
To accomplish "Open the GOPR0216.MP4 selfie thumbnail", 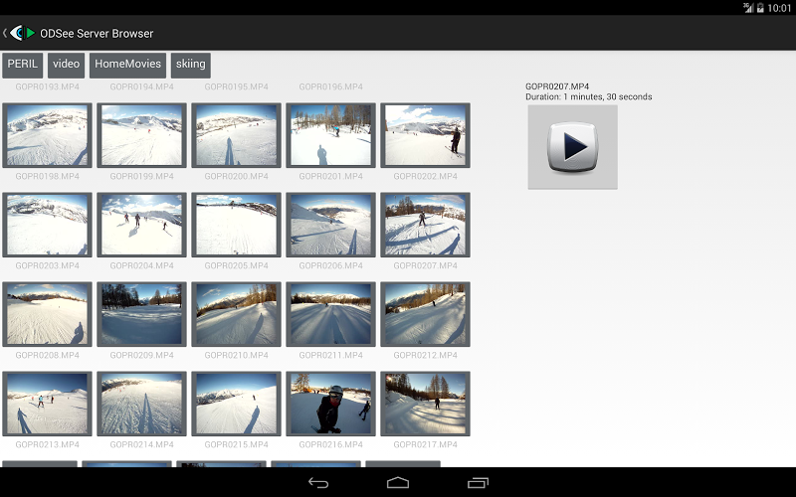I will (330, 404).
